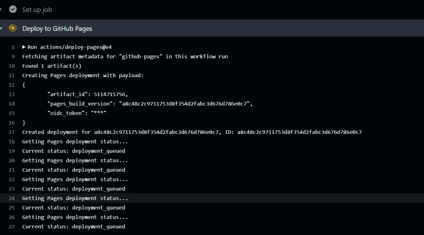The image size is (424, 235).
Task: Click the green check icon beside Set up job
Action: [13, 9]
